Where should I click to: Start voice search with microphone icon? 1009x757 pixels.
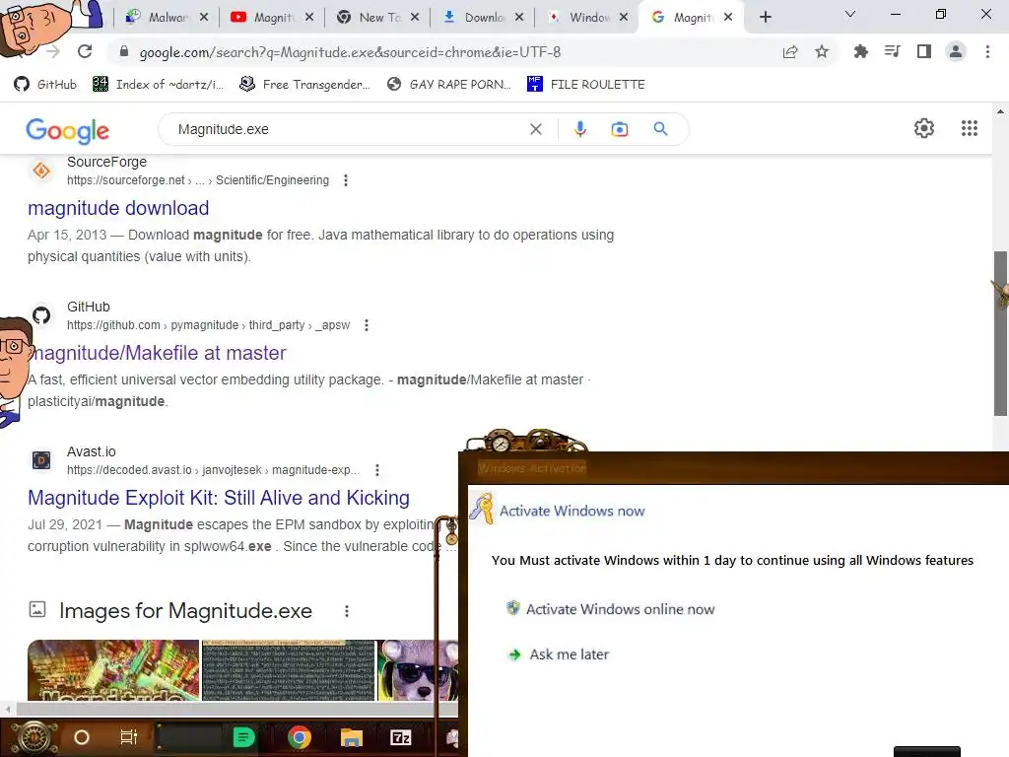pyautogui.click(x=579, y=129)
